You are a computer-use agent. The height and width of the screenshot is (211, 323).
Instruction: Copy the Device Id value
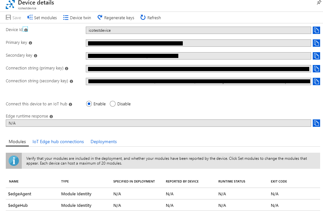click(316, 30)
